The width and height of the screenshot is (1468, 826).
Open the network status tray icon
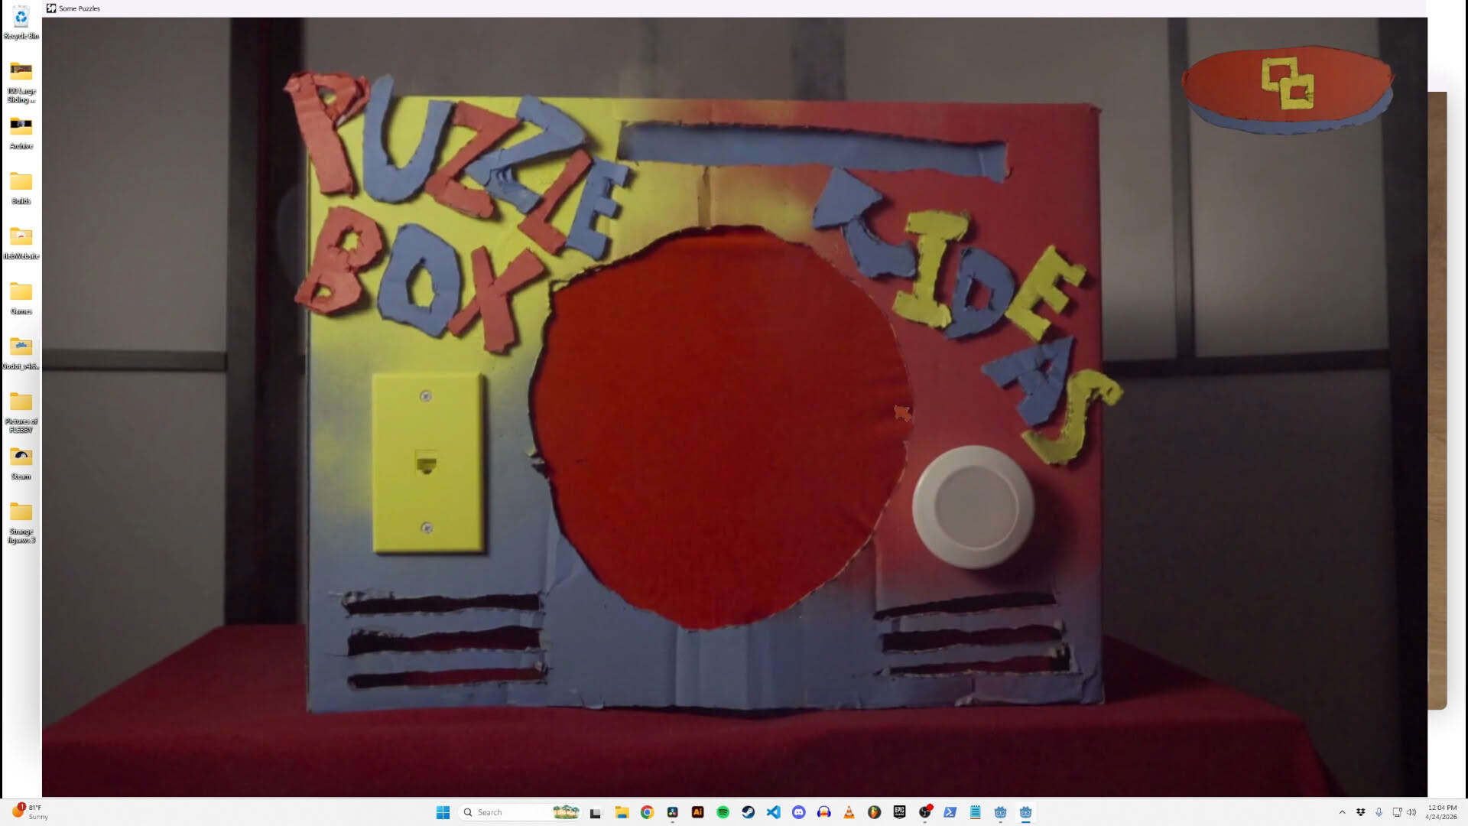coord(1396,812)
